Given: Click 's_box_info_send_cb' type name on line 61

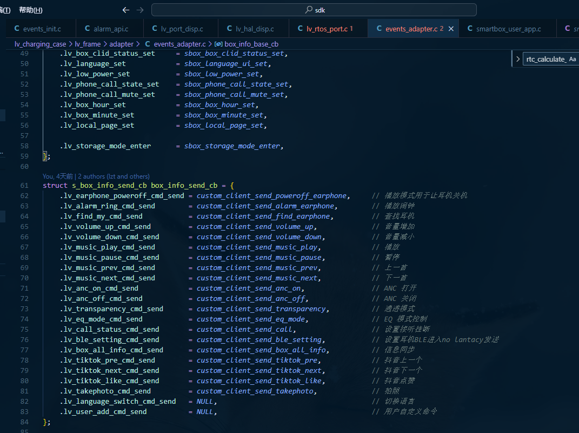Looking at the screenshot, I should [109, 186].
